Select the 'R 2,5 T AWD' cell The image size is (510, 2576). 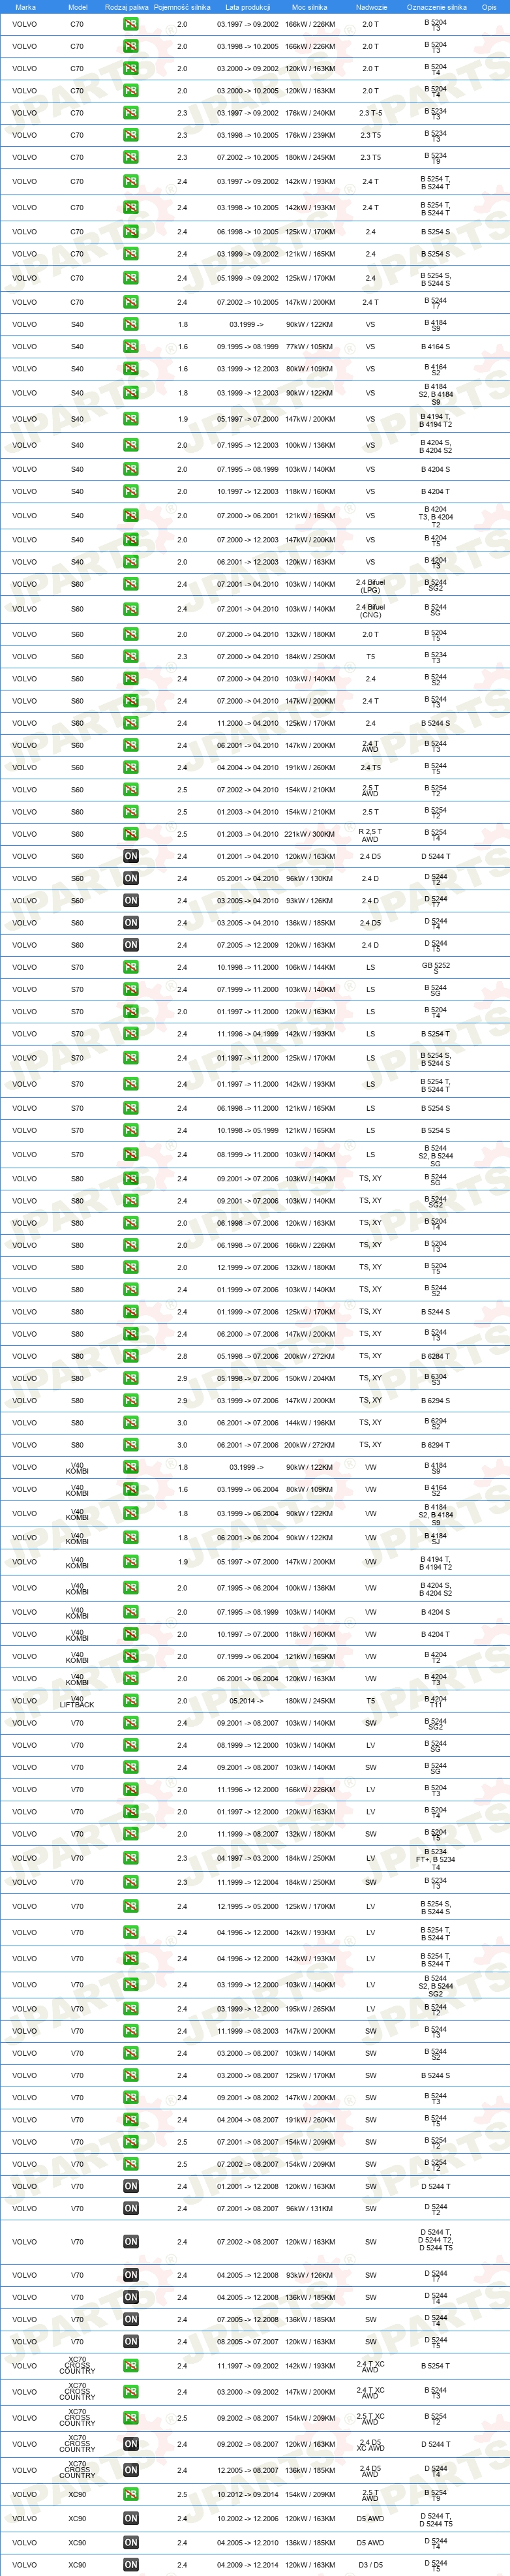(370, 834)
